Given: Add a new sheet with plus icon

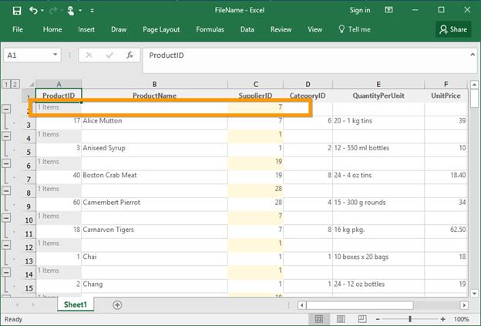Looking at the screenshot, I should coord(117,305).
